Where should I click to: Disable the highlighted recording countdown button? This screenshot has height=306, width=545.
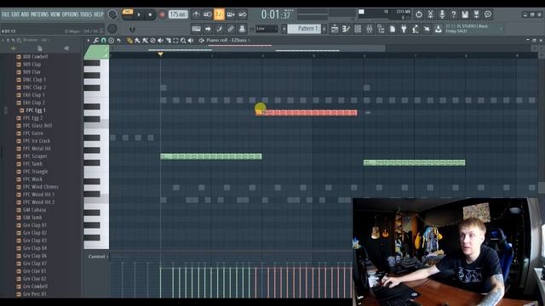click(219, 14)
